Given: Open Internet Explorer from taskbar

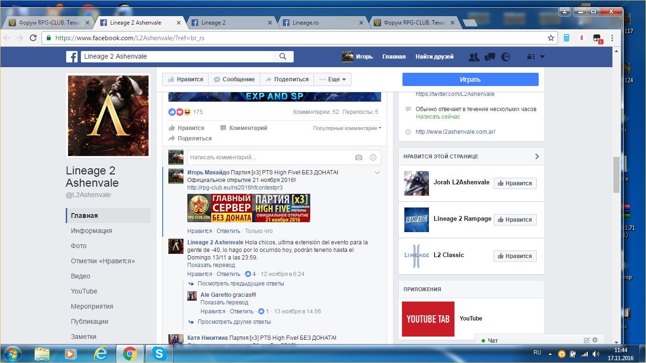Looking at the screenshot, I should 100,354.
